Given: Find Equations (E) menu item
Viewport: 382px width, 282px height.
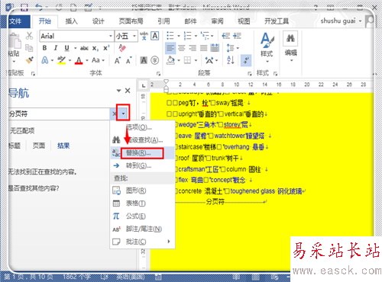Looking at the screenshot, I should pyautogui.click(x=143, y=216).
